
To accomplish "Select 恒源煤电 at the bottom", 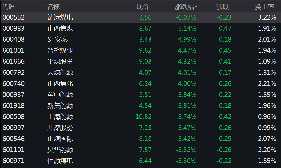I will click(141, 161).
